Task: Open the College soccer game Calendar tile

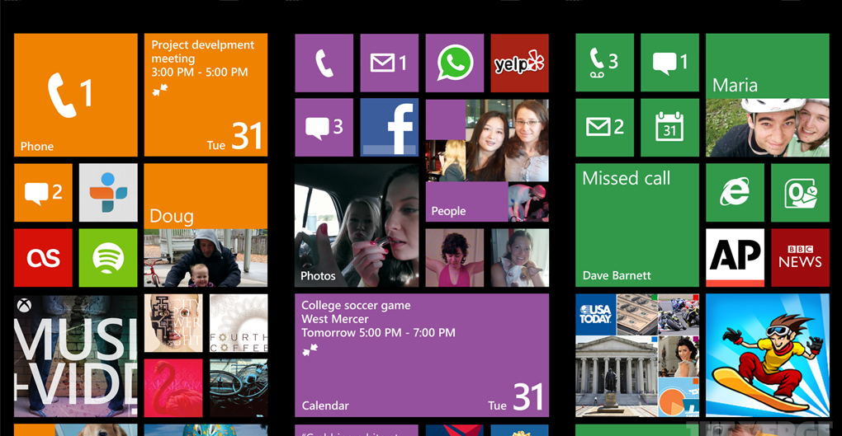Action: coord(422,355)
